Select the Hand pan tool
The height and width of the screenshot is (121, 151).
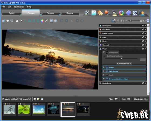tap(8, 21)
